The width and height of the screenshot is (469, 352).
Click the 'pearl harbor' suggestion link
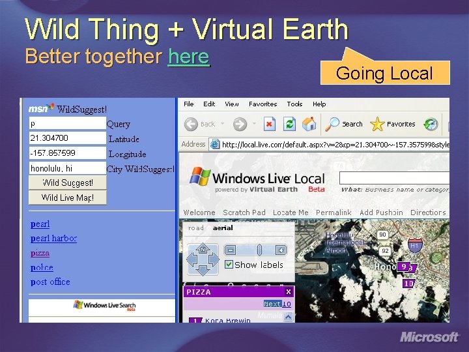pyautogui.click(x=53, y=239)
